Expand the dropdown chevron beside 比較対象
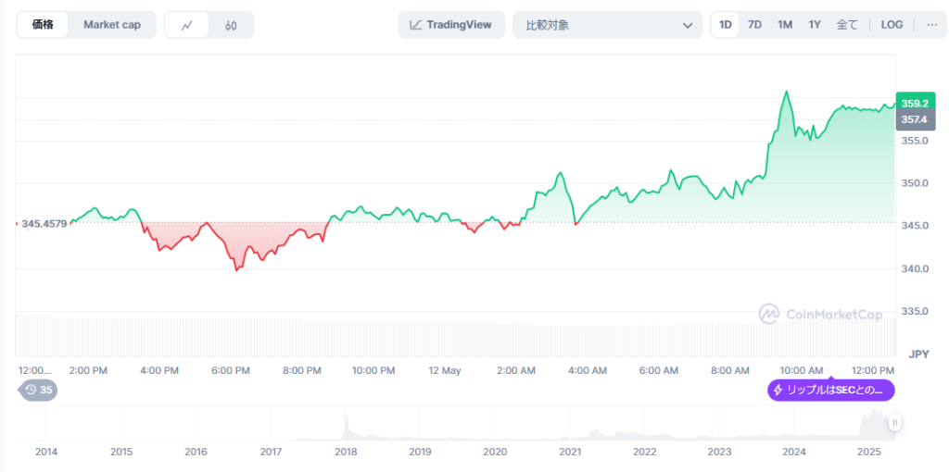 pos(687,25)
